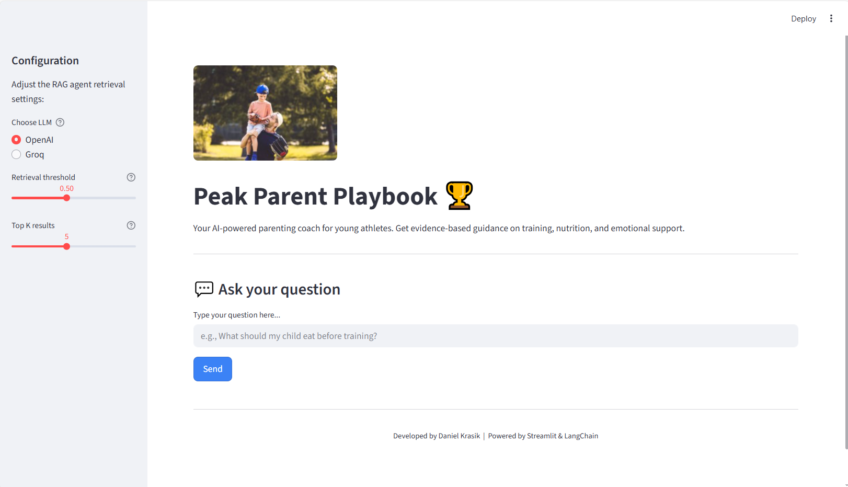Select the Groq radio option
The width and height of the screenshot is (848, 487).
[16, 154]
